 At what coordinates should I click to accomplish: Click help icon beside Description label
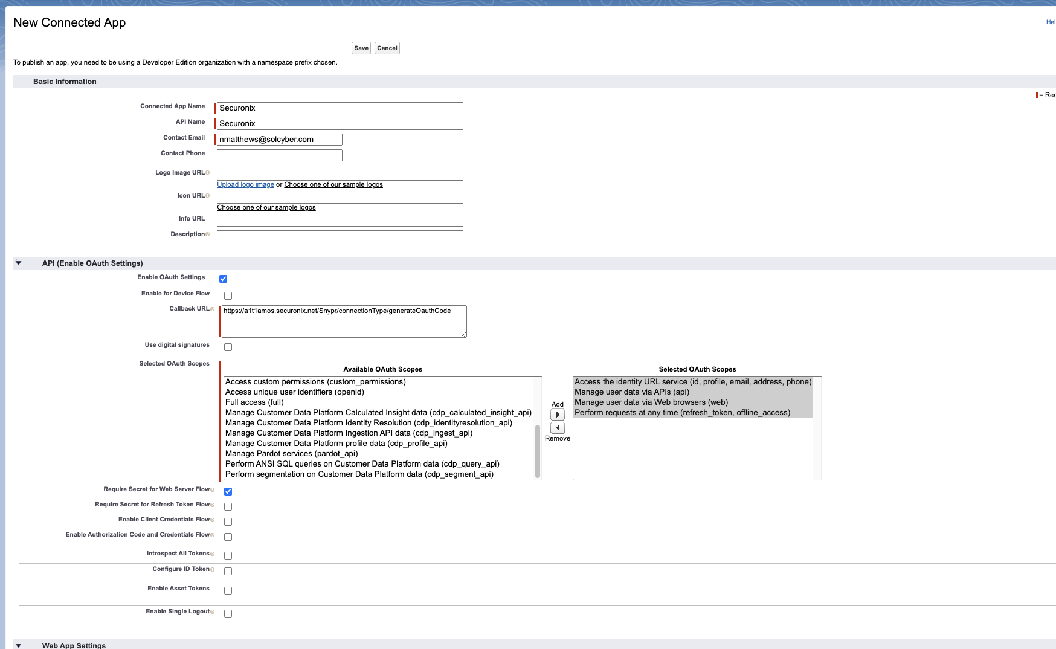pos(208,234)
